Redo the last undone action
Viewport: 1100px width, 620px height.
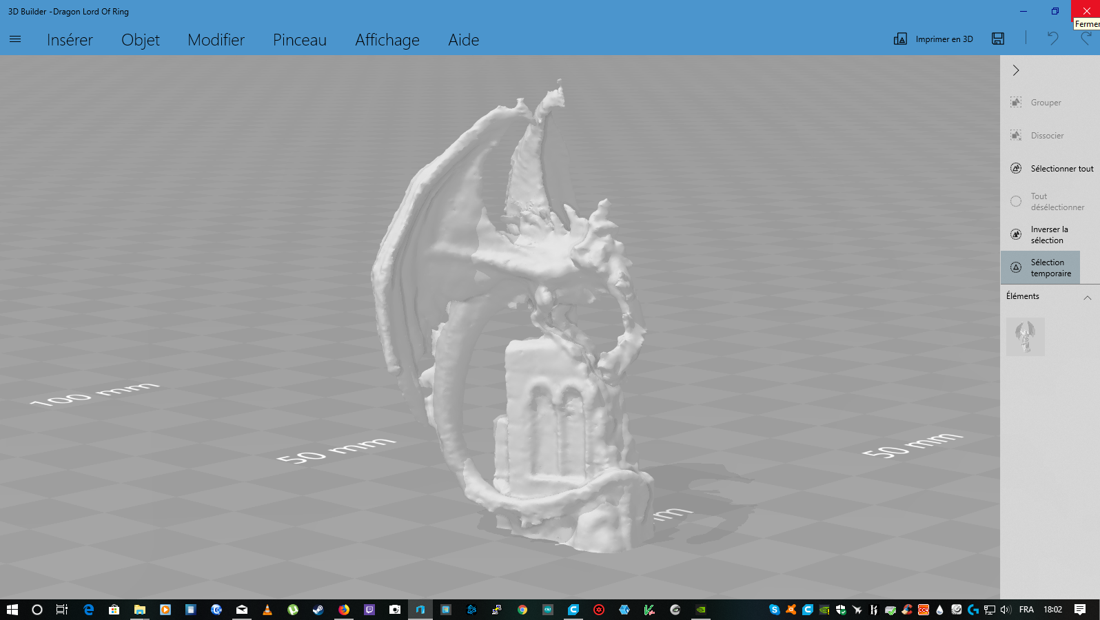click(x=1086, y=39)
